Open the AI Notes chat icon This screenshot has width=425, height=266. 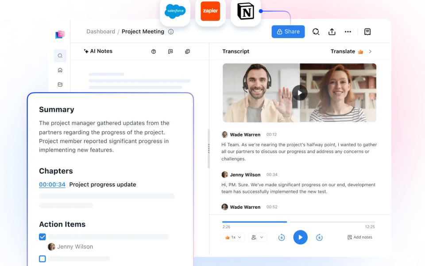170,51
